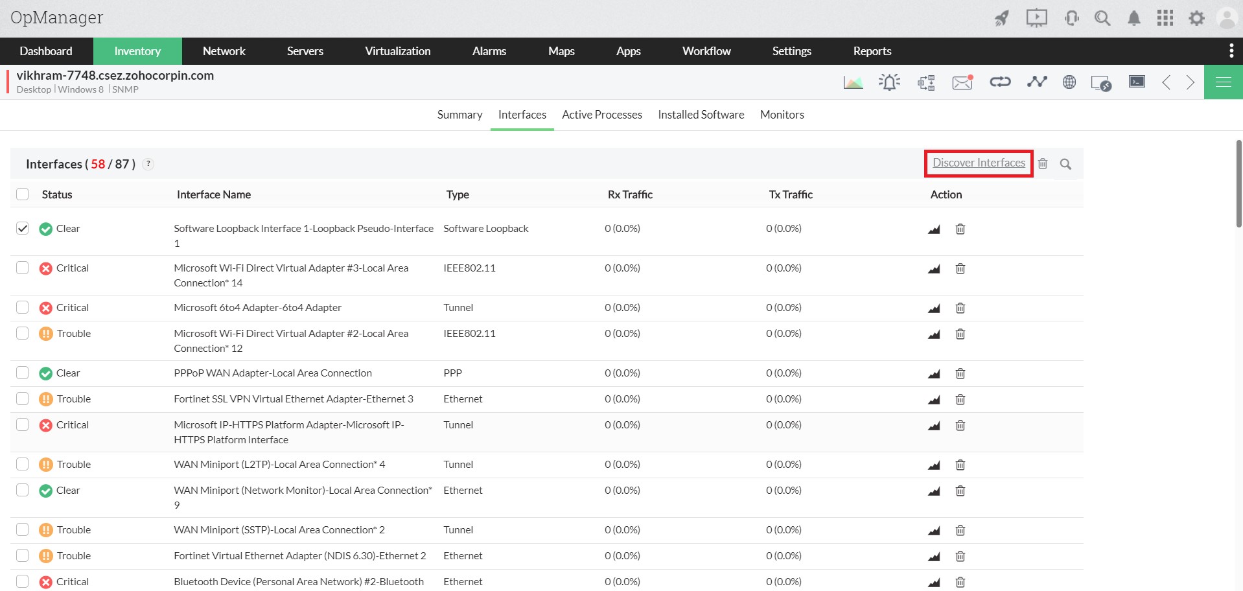This screenshot has height=591, width=1243.
Task: Click the envelope notification icon
Action: (x=962, y=82)
